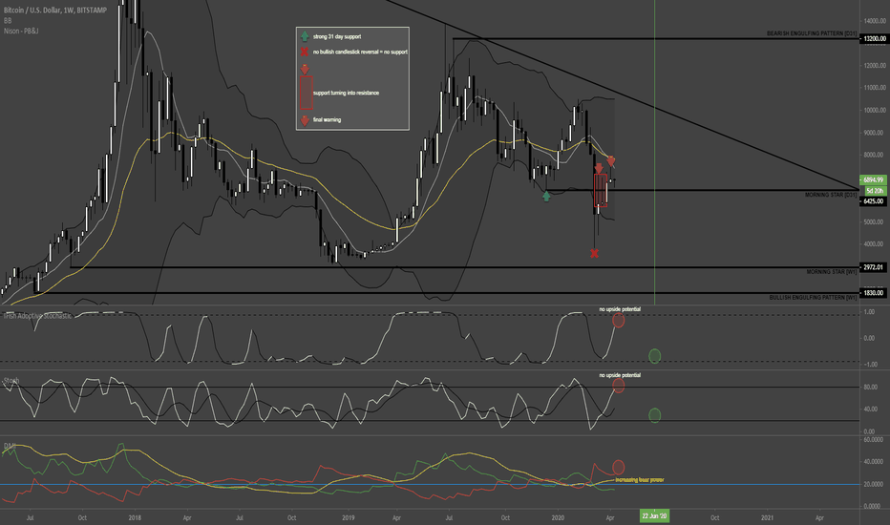Click the current price label 6894.99
The width and height of the screenshot is (890, 525).
click(x=873, y=179)
